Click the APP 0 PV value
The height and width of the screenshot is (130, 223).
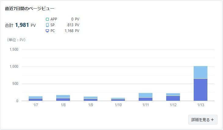pos(75,19)
